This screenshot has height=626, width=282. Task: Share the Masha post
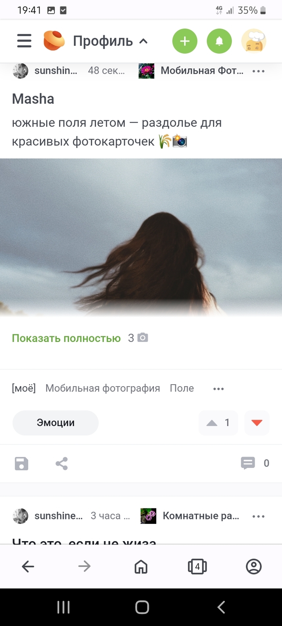click(62, 463)
